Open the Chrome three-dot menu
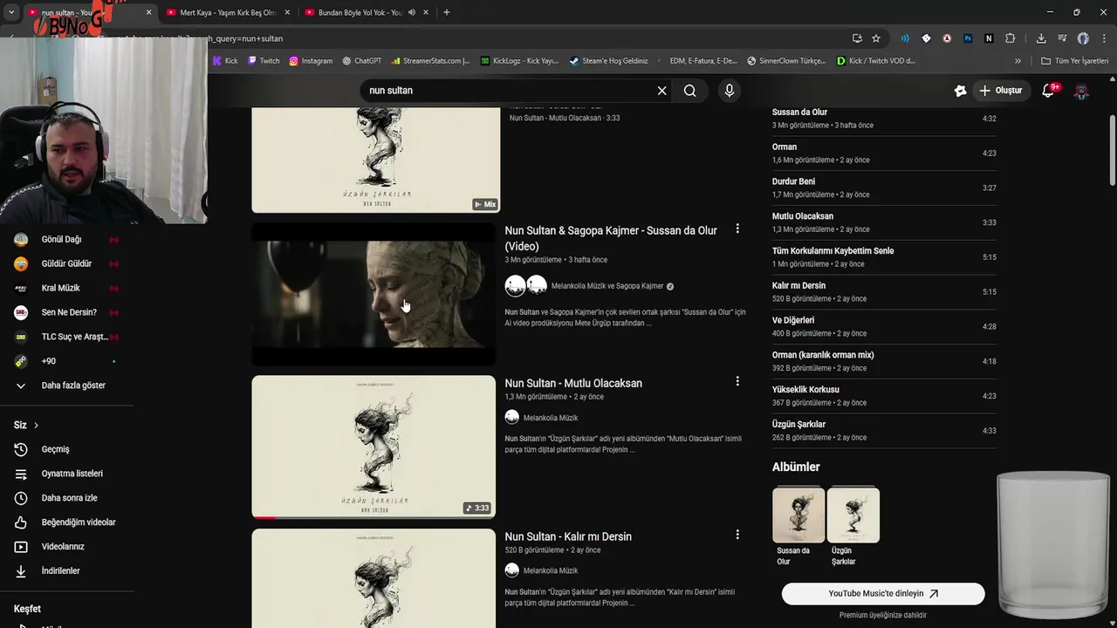Image resolution: width=1117 pixels, height=628 pixels. [x=1104, y=38]
